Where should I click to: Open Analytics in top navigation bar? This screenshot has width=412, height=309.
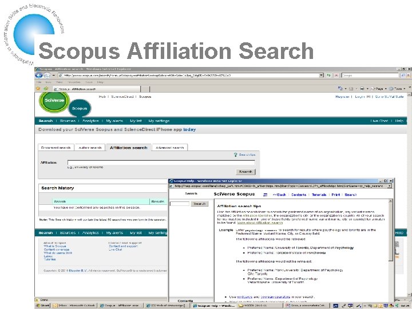coord(90,121)
